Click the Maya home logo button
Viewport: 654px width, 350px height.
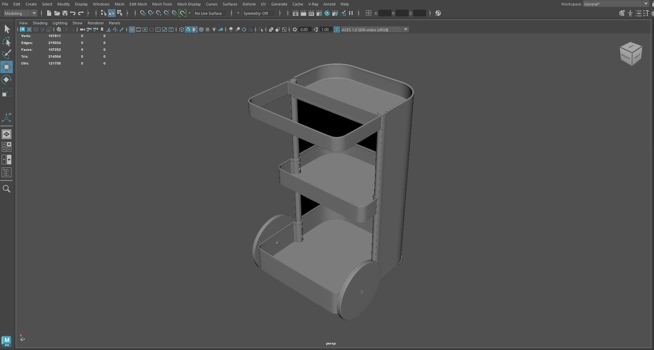click(x=7, y=341)
